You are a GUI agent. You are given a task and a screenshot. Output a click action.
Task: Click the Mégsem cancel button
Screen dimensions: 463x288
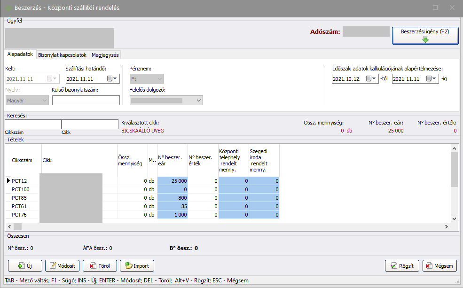[x=439, y=266]
